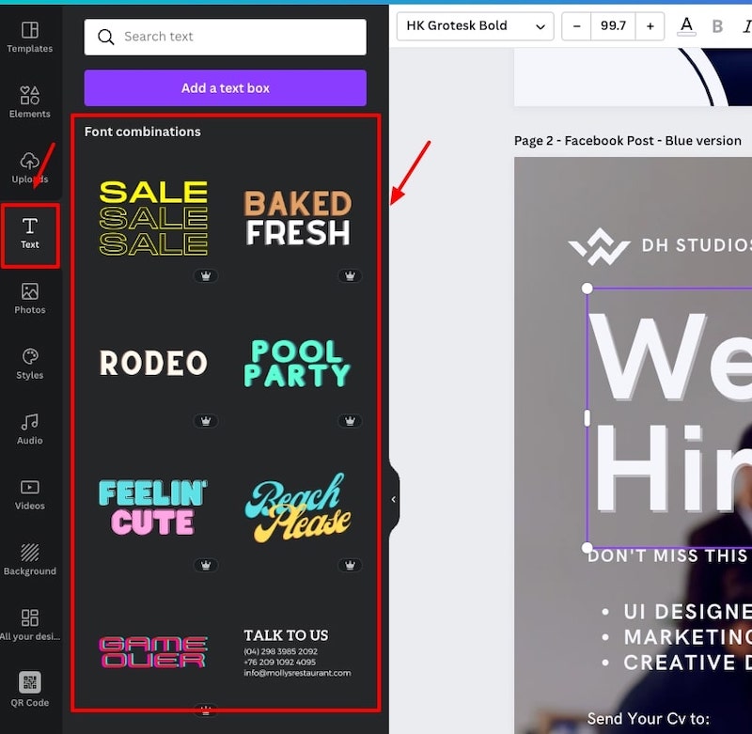Click the left-side resize handle of heading
The image size is (752, 734).
tap(587, 417)
